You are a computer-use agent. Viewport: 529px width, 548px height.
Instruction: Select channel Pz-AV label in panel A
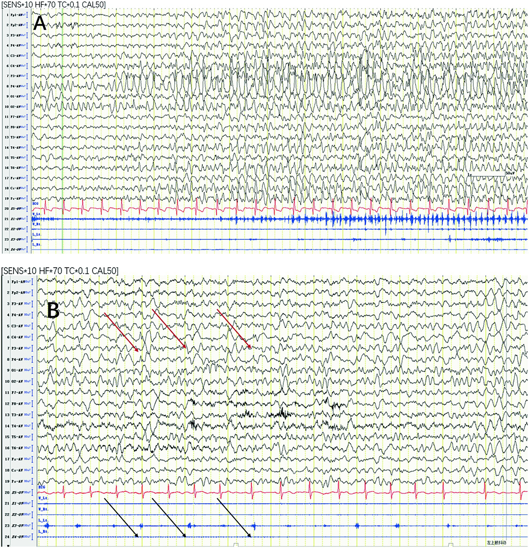(16, 198)
